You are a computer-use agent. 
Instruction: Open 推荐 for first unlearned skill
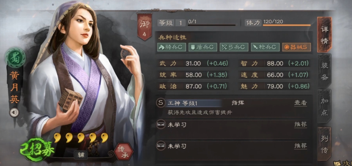tap(300, 124)
